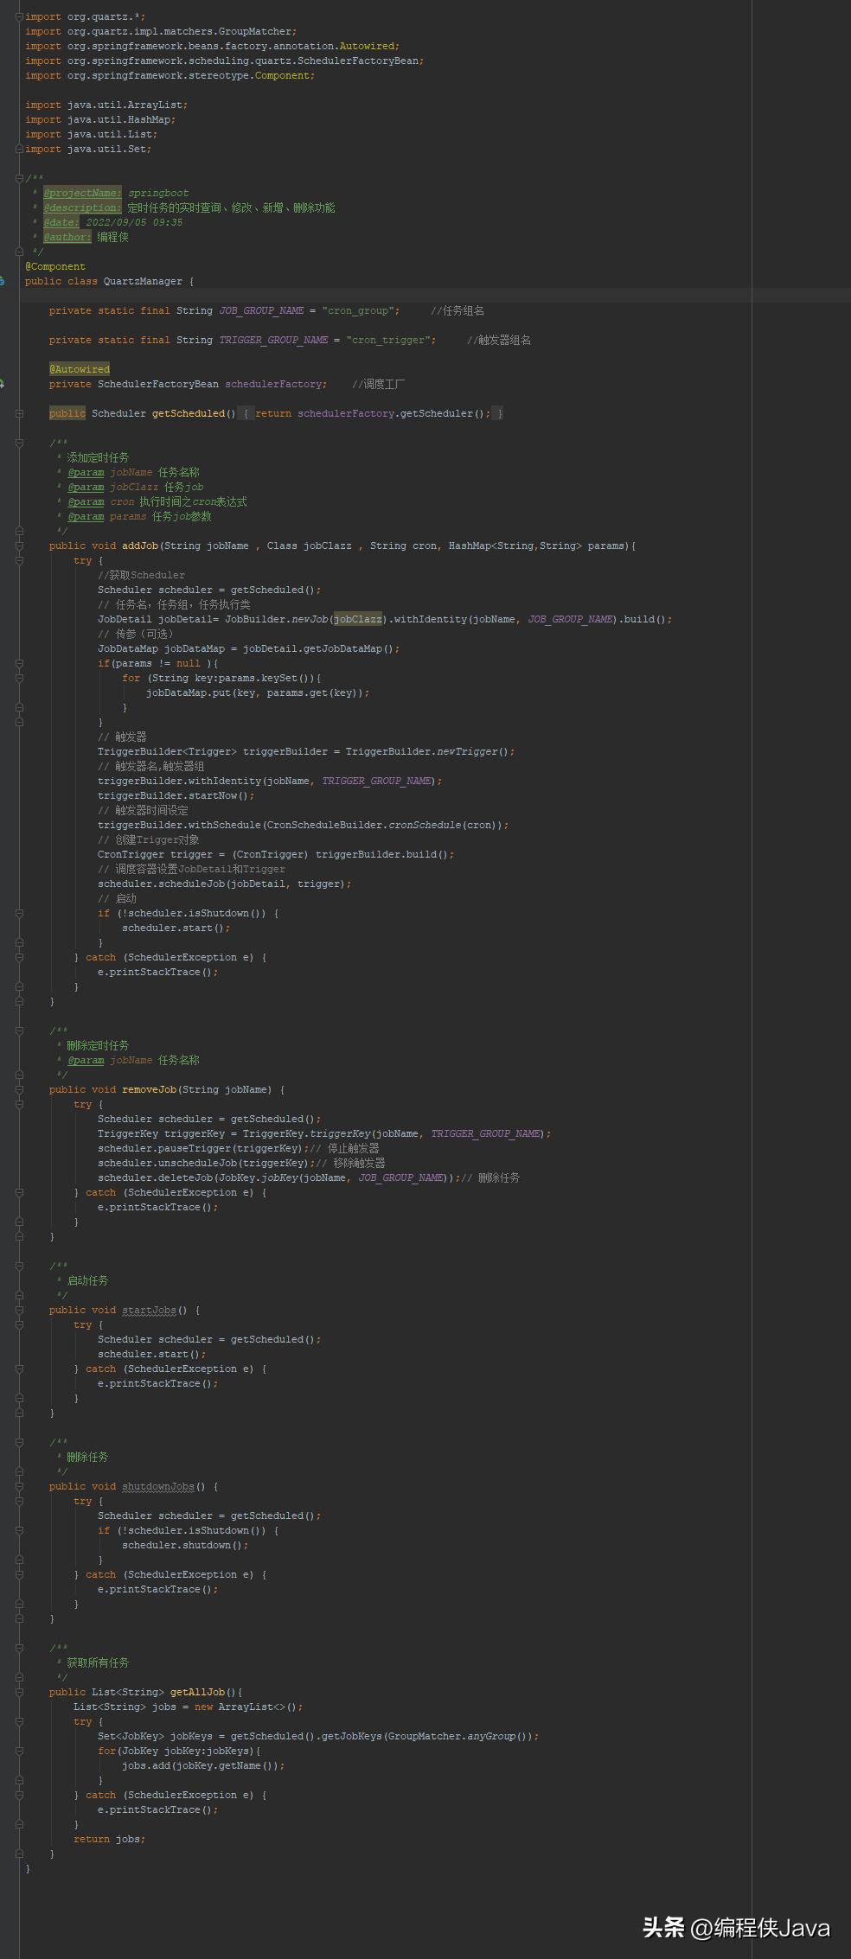The image size is (851, 1959).
Task: Click the TRIGGER_GROUP_NAME constant declaration
Action: tap(273, 340)
